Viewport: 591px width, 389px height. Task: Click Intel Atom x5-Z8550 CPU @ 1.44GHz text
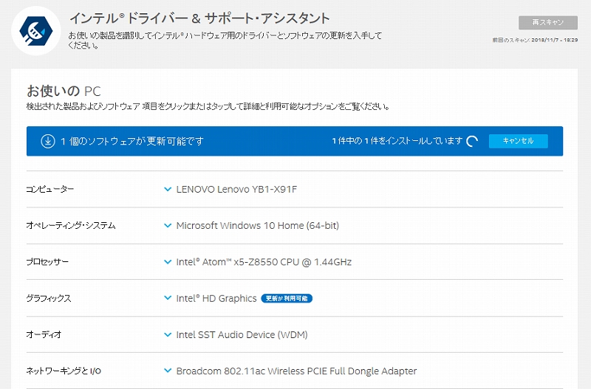[264, 262]
